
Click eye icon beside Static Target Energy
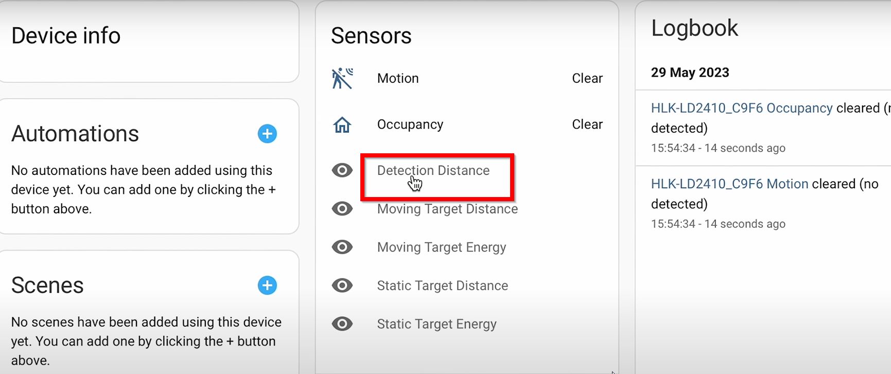(342, 324)
